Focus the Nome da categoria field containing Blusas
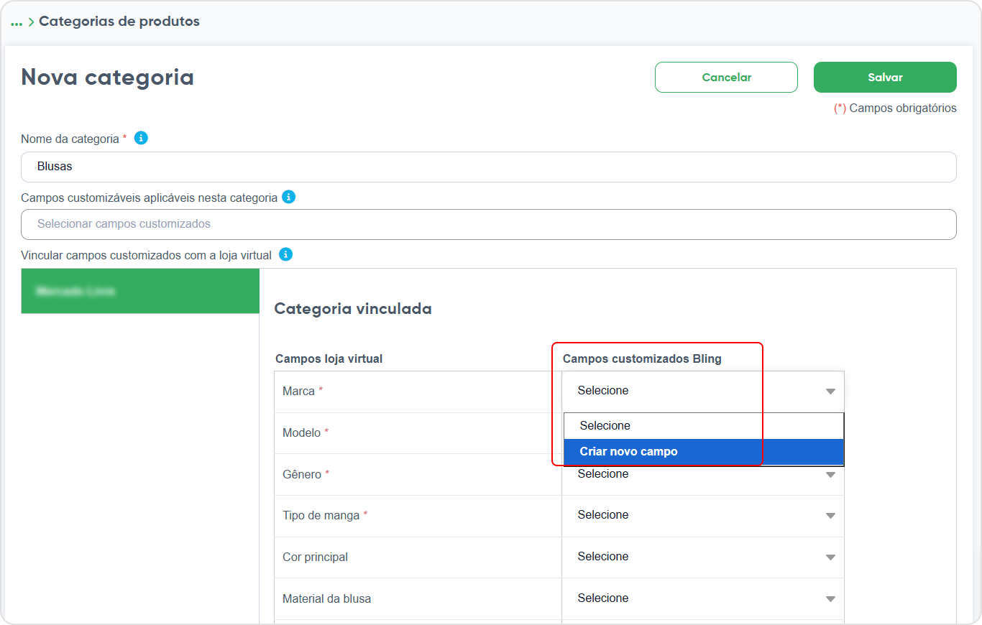 489,167
